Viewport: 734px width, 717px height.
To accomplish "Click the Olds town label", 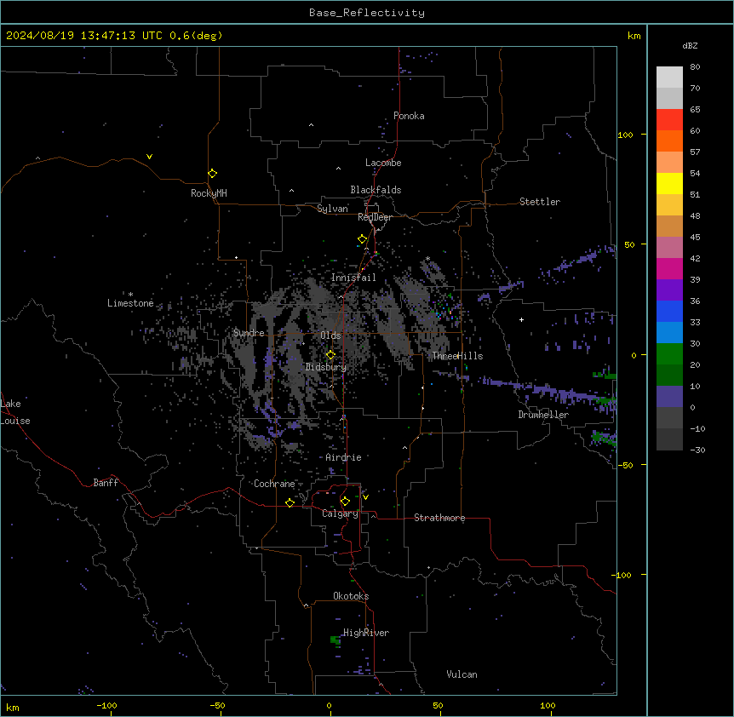I will (x=330, y=336).
